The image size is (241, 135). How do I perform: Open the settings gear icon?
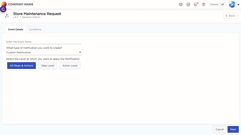(x=181, y=5)
